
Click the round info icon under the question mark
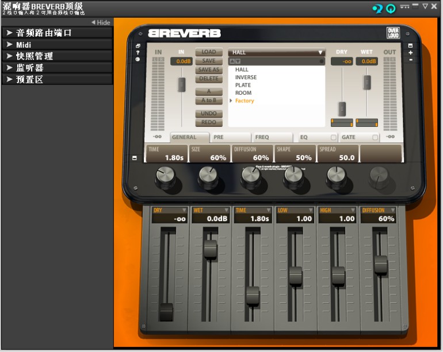[138, 59]
